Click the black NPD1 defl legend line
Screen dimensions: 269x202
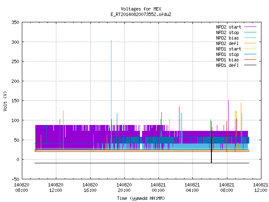[x=250, y=65]
